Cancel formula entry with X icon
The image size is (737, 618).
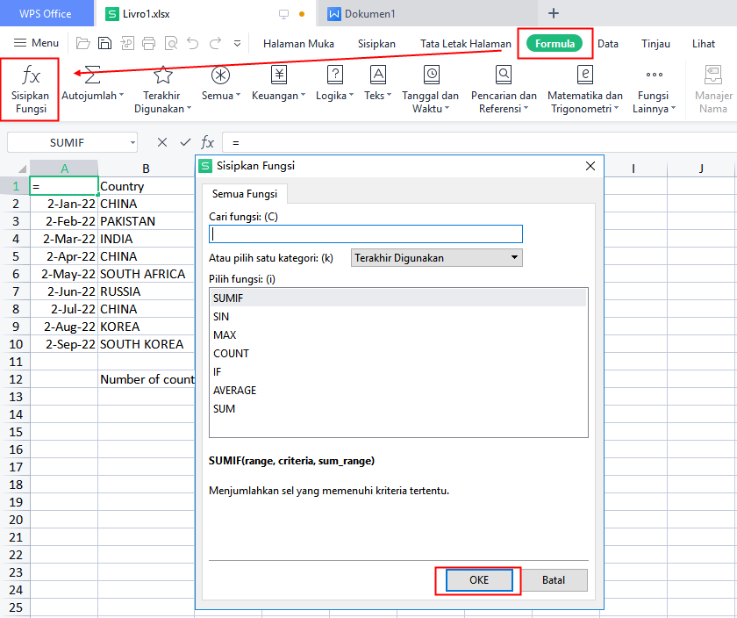162,142
